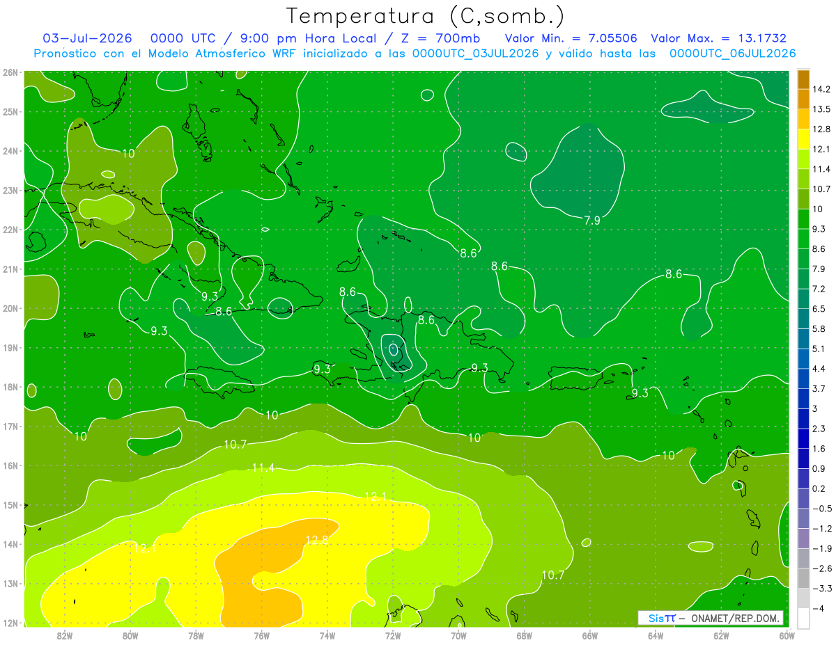Click the '20N' latitude label
This screenshot has height=645, width=836.
click(x=10, y=308)
